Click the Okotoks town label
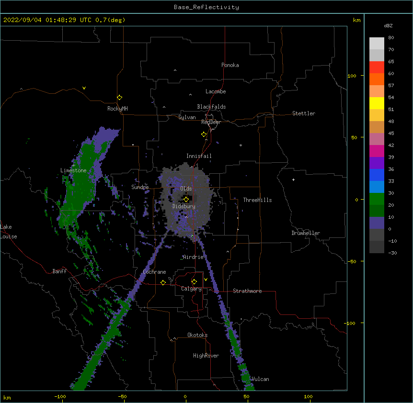Image resolution: width=413 pixels, height=403 pixels. (x=197, y=335)
